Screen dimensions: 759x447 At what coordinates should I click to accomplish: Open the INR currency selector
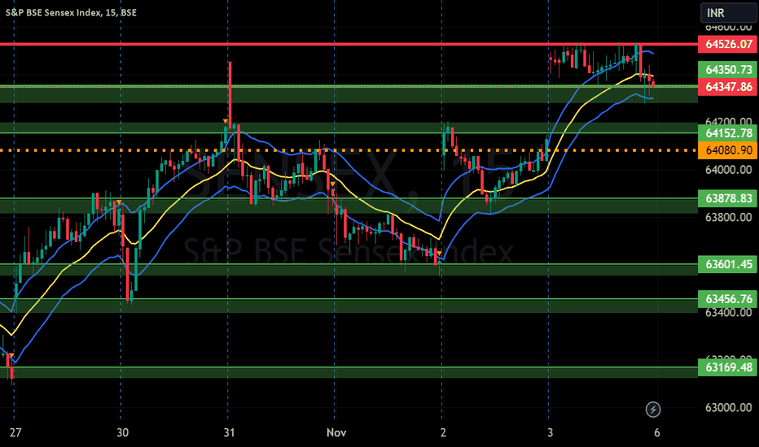pos(728,12)
